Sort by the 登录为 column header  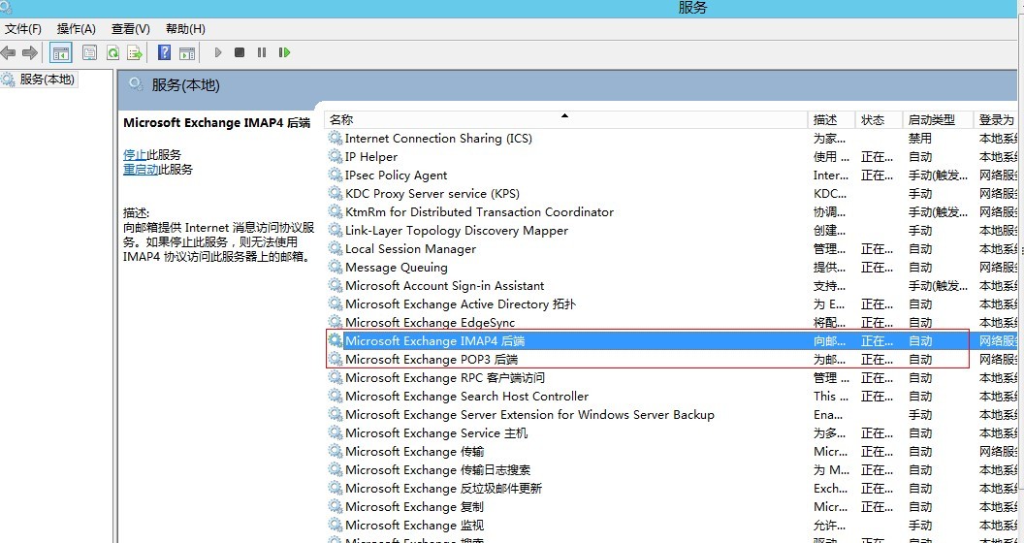(x=997, y=119)
